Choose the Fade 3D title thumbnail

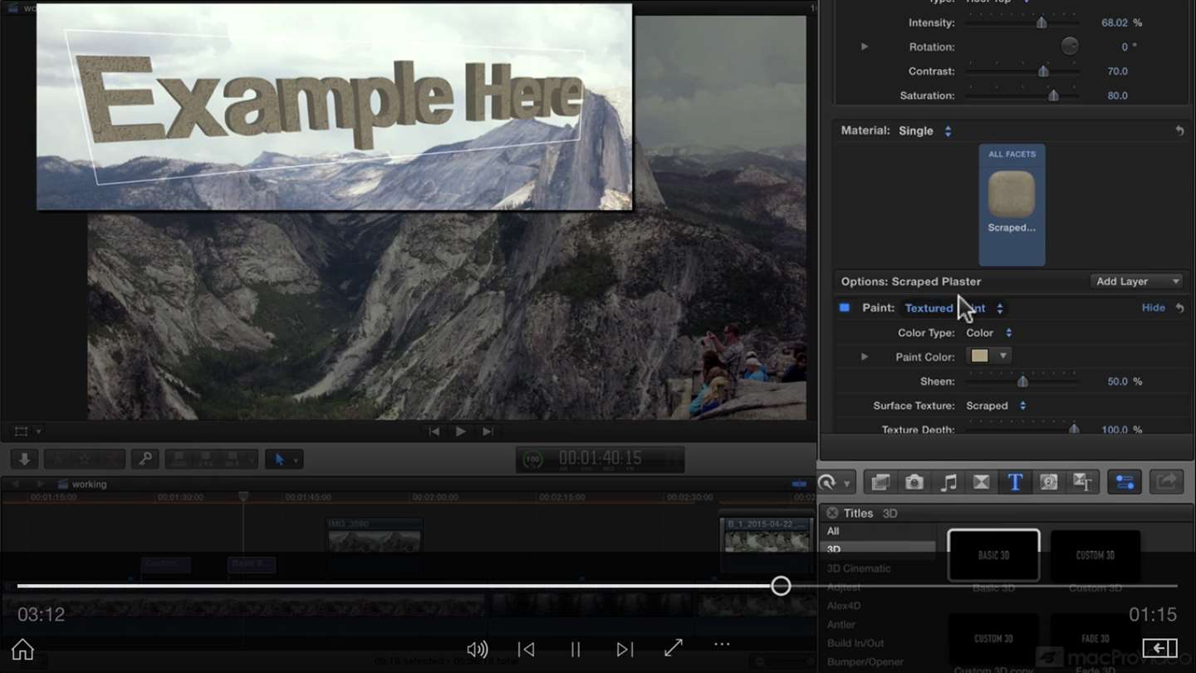pos(1096,639)
